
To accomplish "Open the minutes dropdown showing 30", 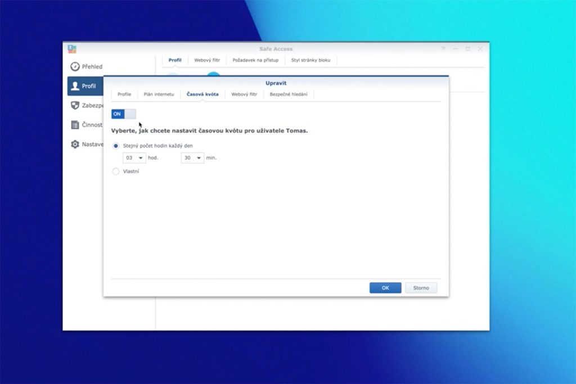I will [x=192, y=158].
